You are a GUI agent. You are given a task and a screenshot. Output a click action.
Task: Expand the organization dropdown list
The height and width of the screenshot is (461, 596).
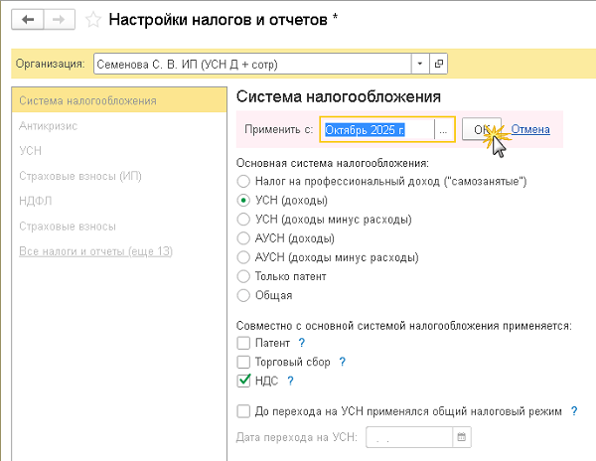(420, 64)
